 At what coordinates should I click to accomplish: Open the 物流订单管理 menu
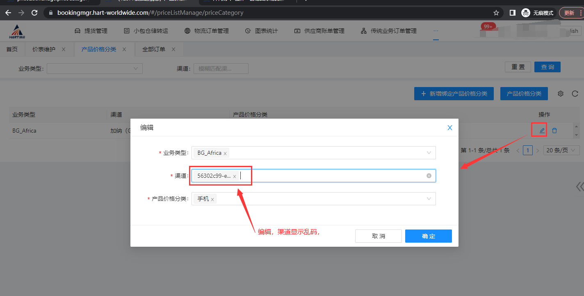[x=207, y=31]
